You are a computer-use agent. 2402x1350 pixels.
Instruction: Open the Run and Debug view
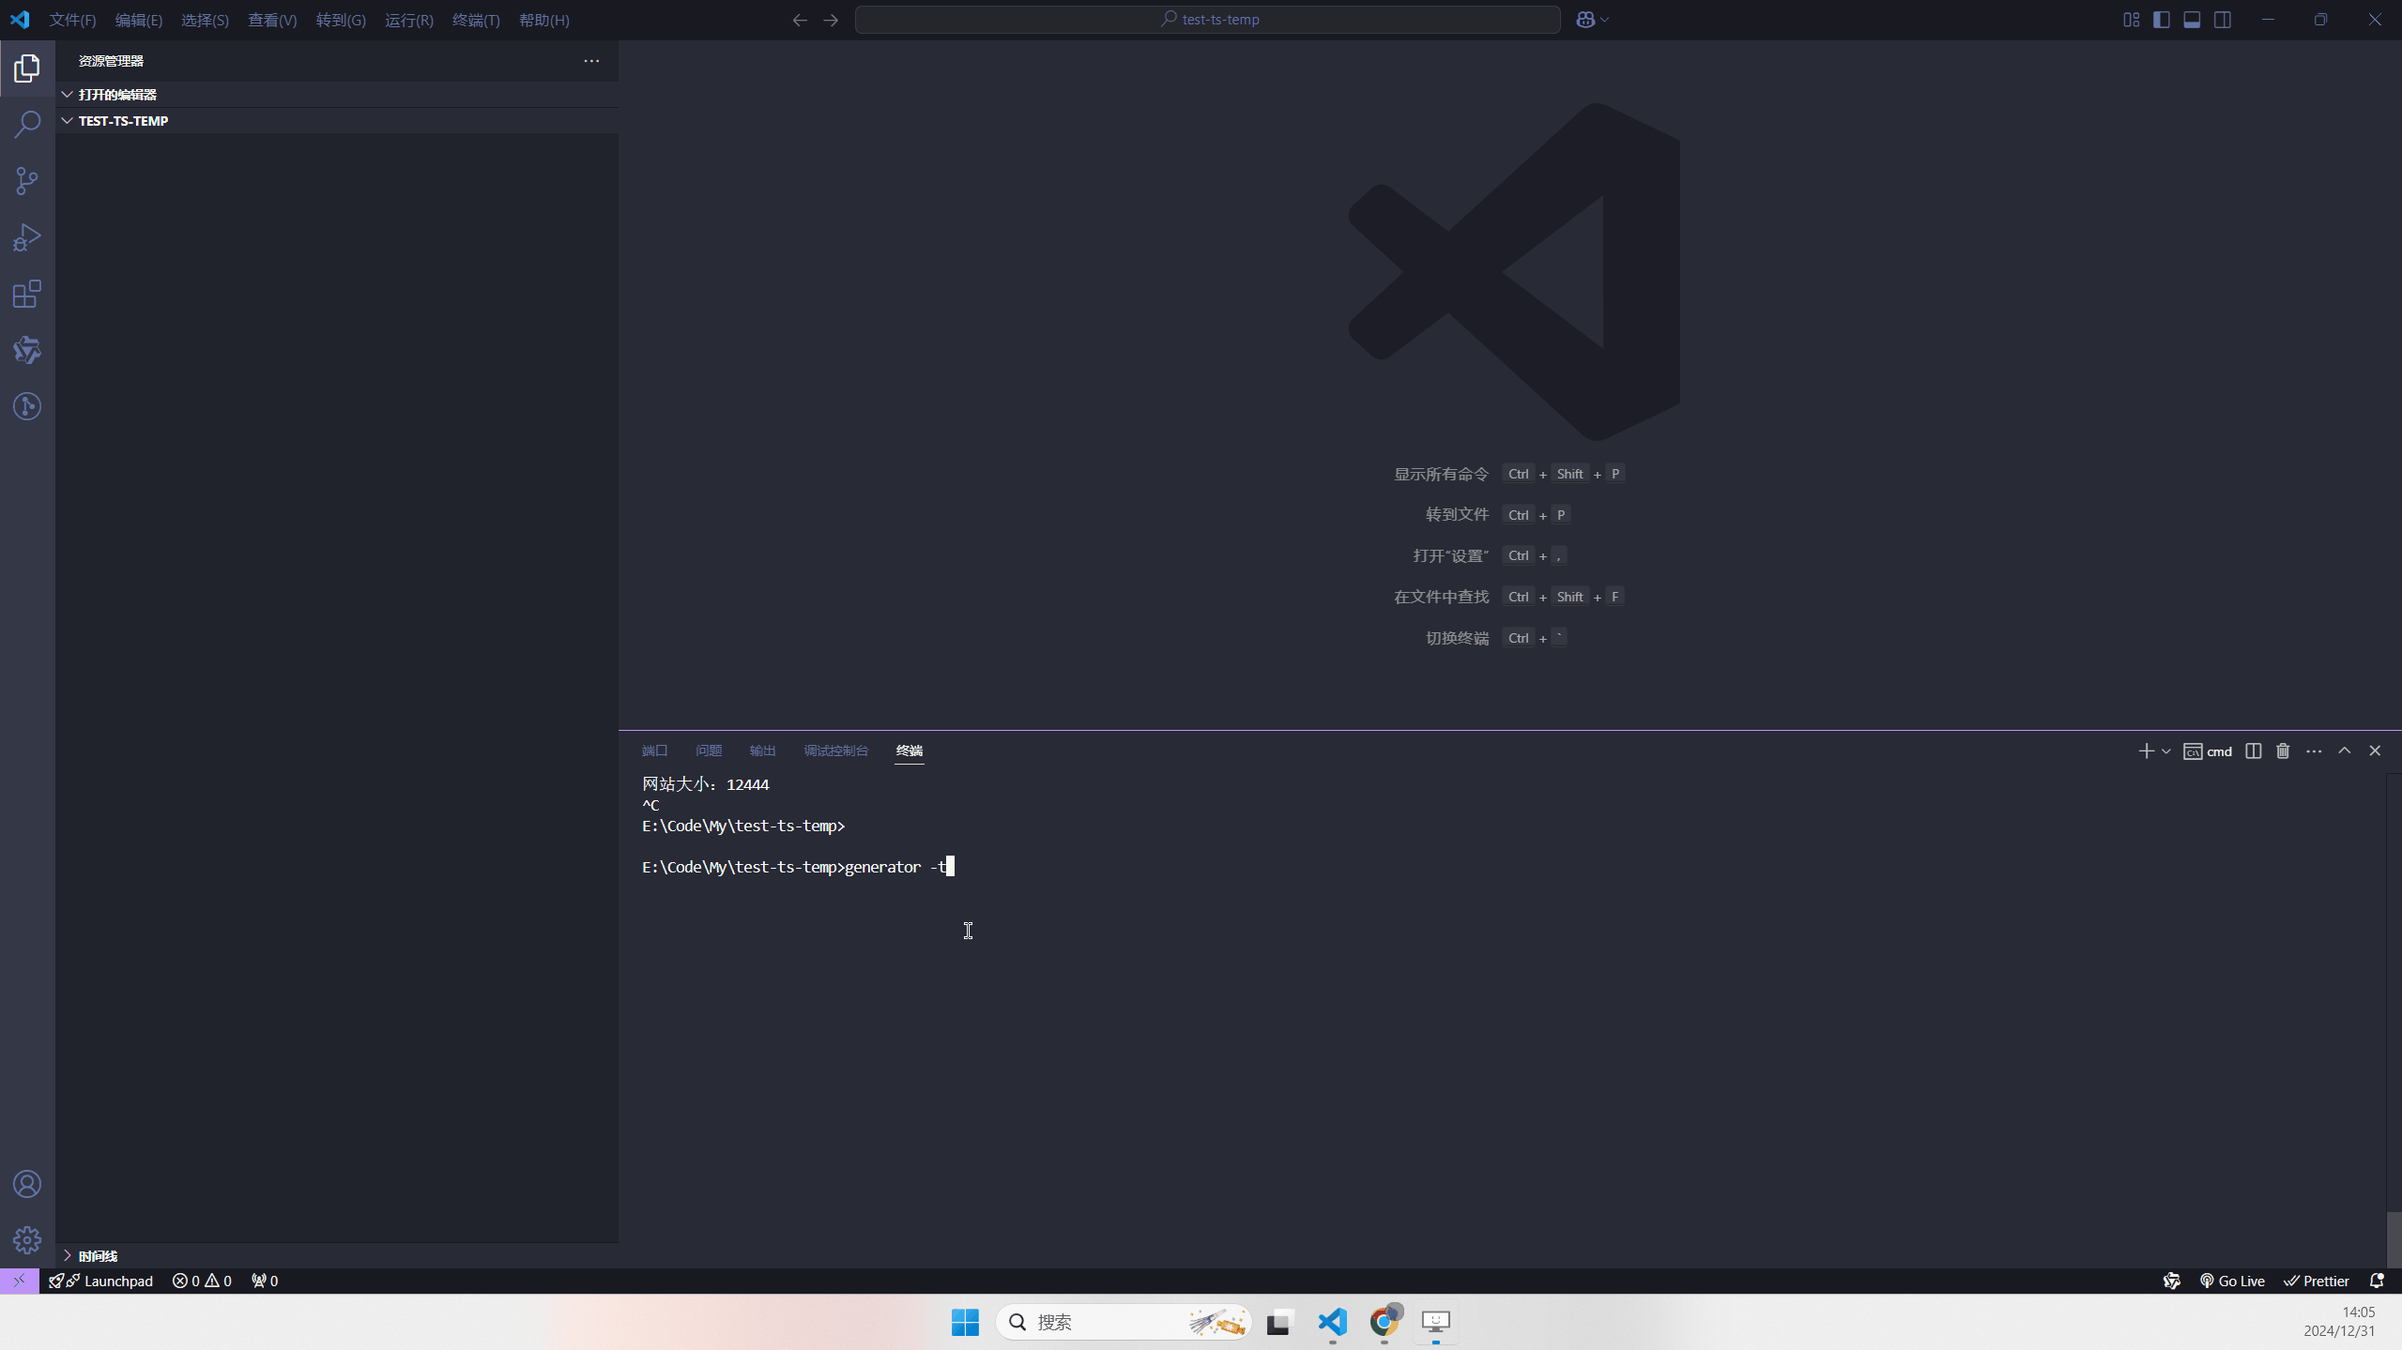coord(27,237)
